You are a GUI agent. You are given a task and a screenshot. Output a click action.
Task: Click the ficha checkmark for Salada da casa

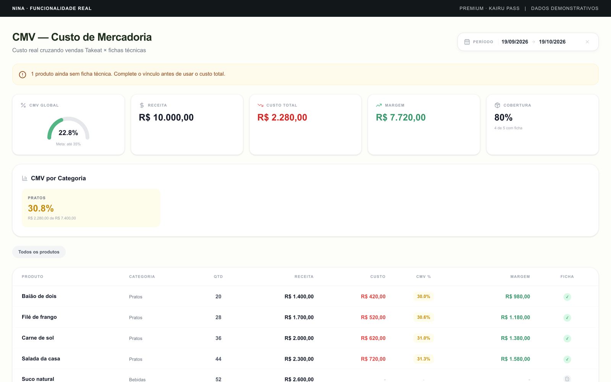[567, 359]
